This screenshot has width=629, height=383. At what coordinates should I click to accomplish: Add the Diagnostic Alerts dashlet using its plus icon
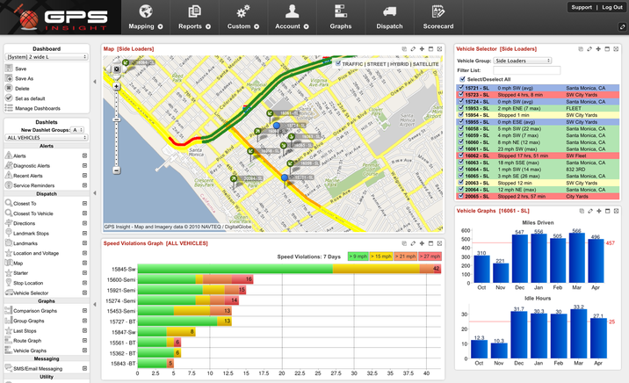pos(84,165)
